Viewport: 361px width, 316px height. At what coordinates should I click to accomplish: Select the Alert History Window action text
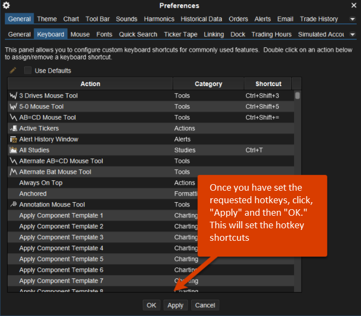[49, 139]
